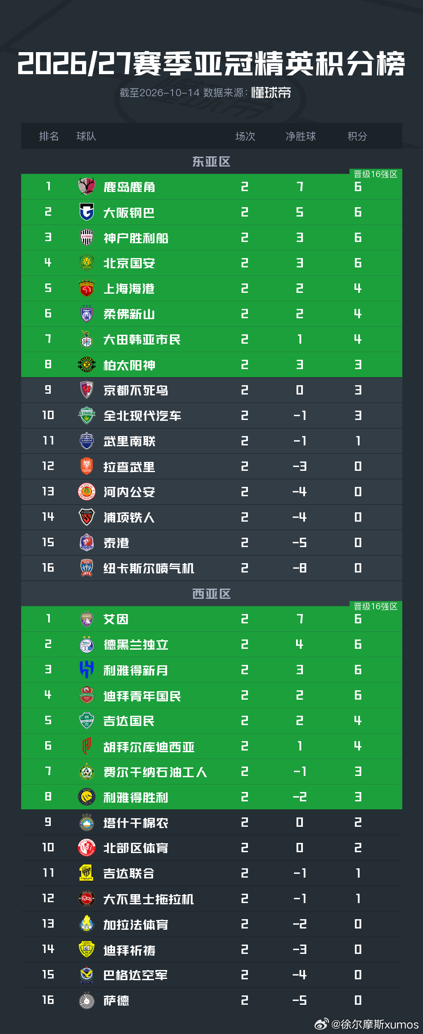Click the Al Ittihad (吉达联合) badge

click(x=87, y=873)
